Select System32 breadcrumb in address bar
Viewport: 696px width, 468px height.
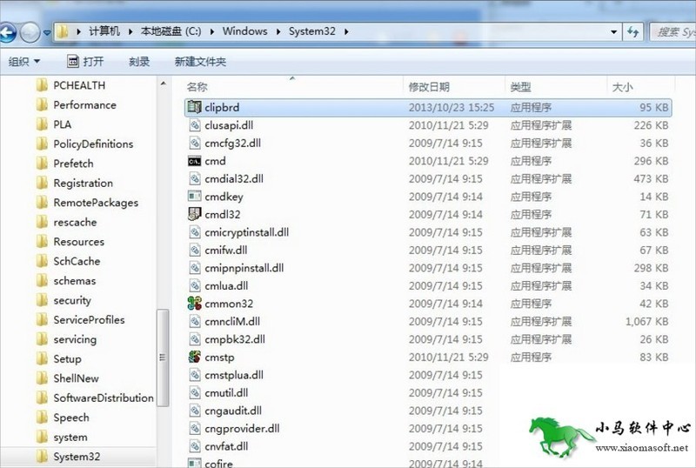312,31
